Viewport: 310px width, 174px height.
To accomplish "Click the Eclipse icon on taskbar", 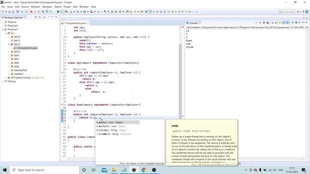I will pyautogui.click(x=134, y=170).
